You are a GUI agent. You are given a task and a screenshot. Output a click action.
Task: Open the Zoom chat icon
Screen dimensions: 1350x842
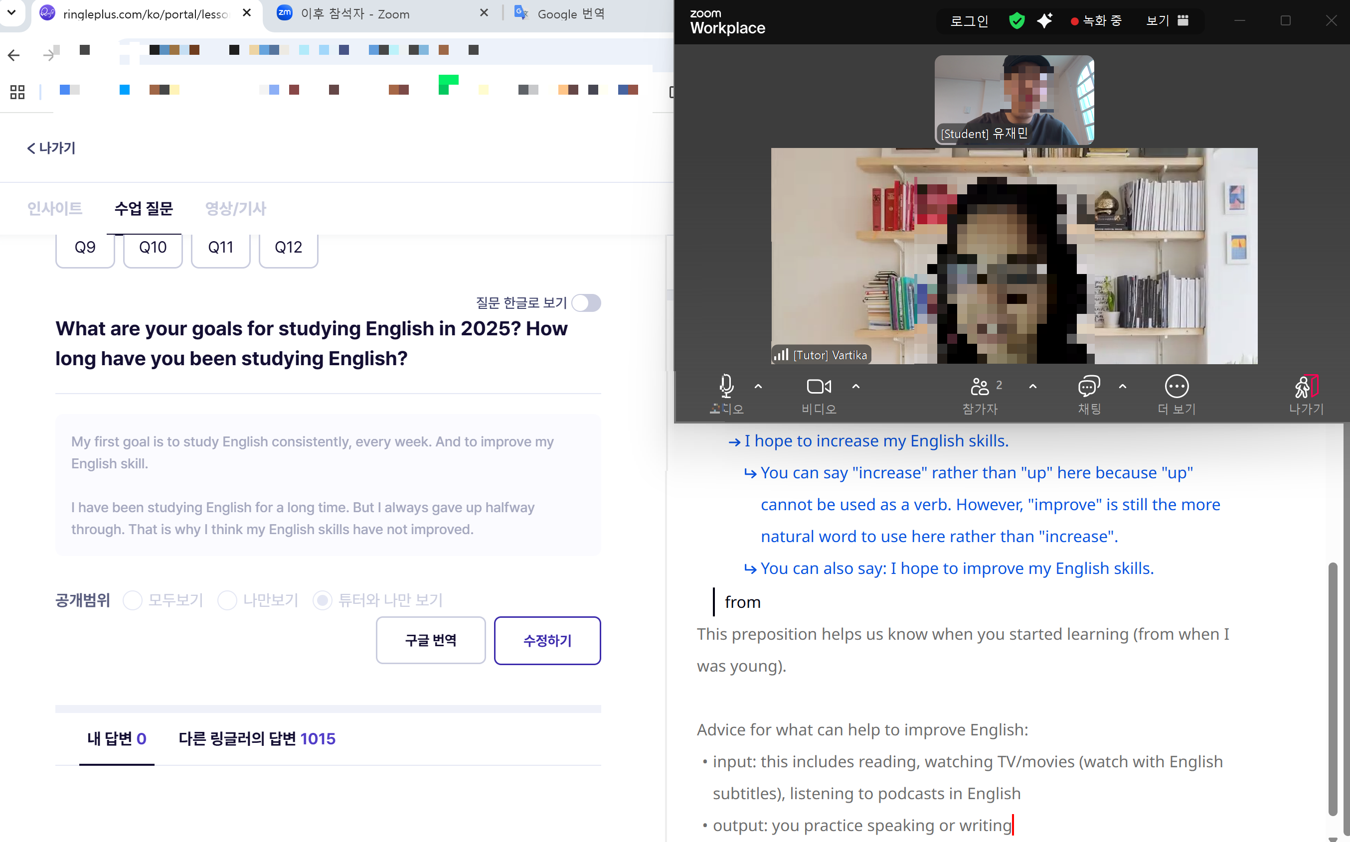(1089, 386)
